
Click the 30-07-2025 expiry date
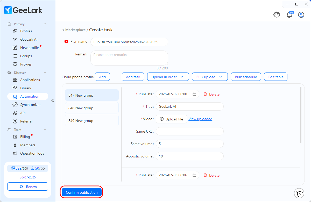point(28,177)
